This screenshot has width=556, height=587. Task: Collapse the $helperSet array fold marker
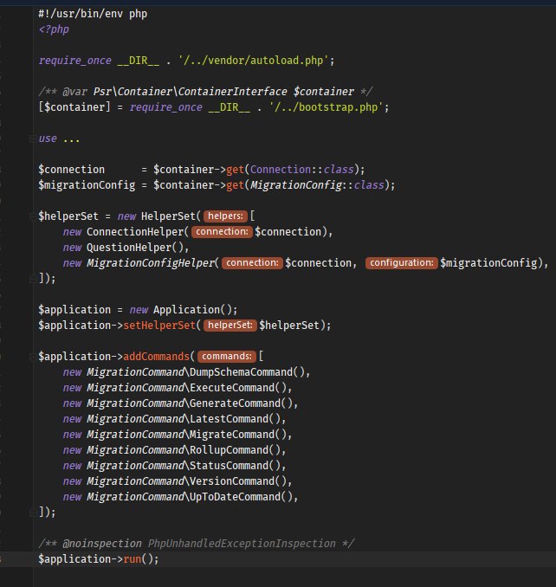click(x=33, y=216)
